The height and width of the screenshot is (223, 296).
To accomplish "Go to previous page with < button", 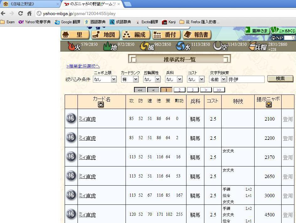I will 153,90.
